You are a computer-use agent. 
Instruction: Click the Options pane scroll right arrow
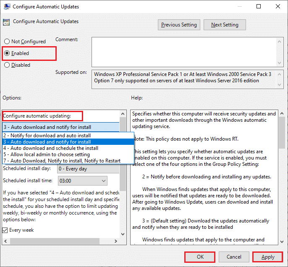coord(116,241)
